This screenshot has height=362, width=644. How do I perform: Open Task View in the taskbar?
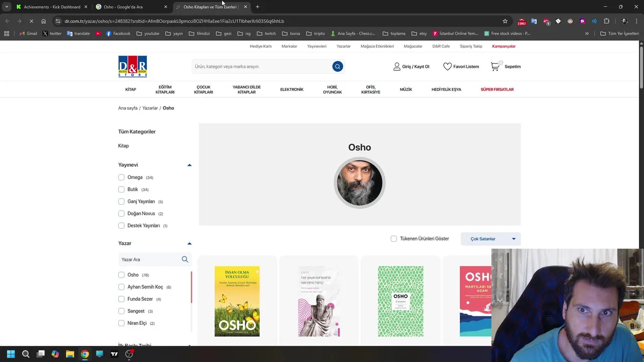click(41, 354)
